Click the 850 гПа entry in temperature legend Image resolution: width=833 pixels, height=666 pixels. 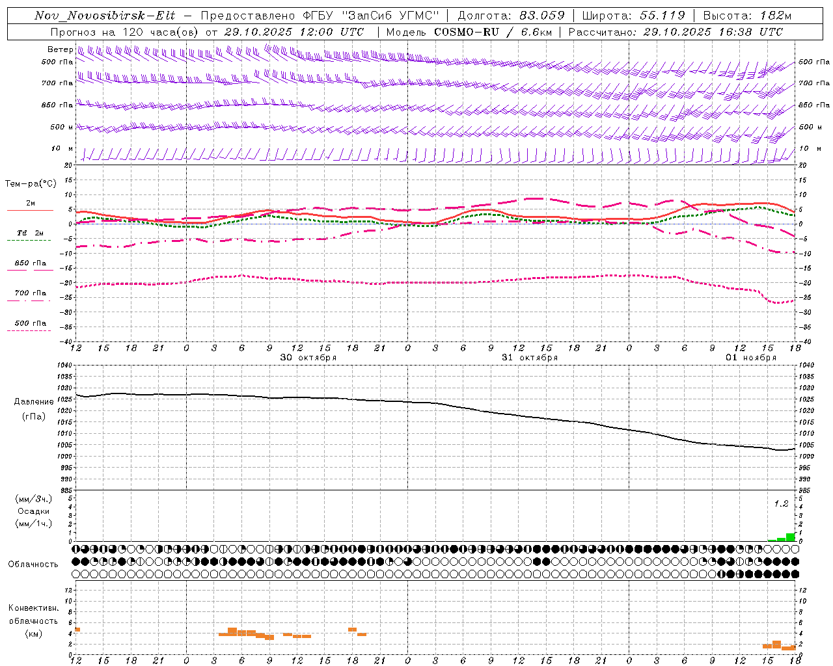point(31,263)
